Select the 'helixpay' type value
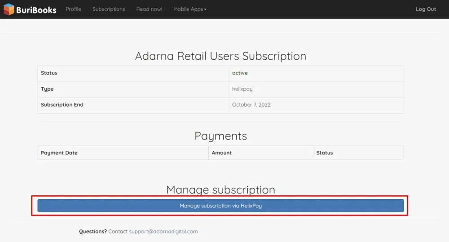The width and height of the screenshot is (449, 242). tap(242, 89)
